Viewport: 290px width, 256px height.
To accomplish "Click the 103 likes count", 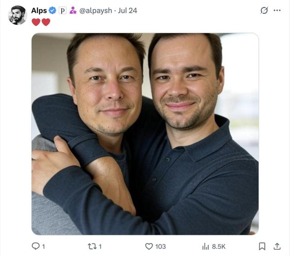I will point(160,246).
